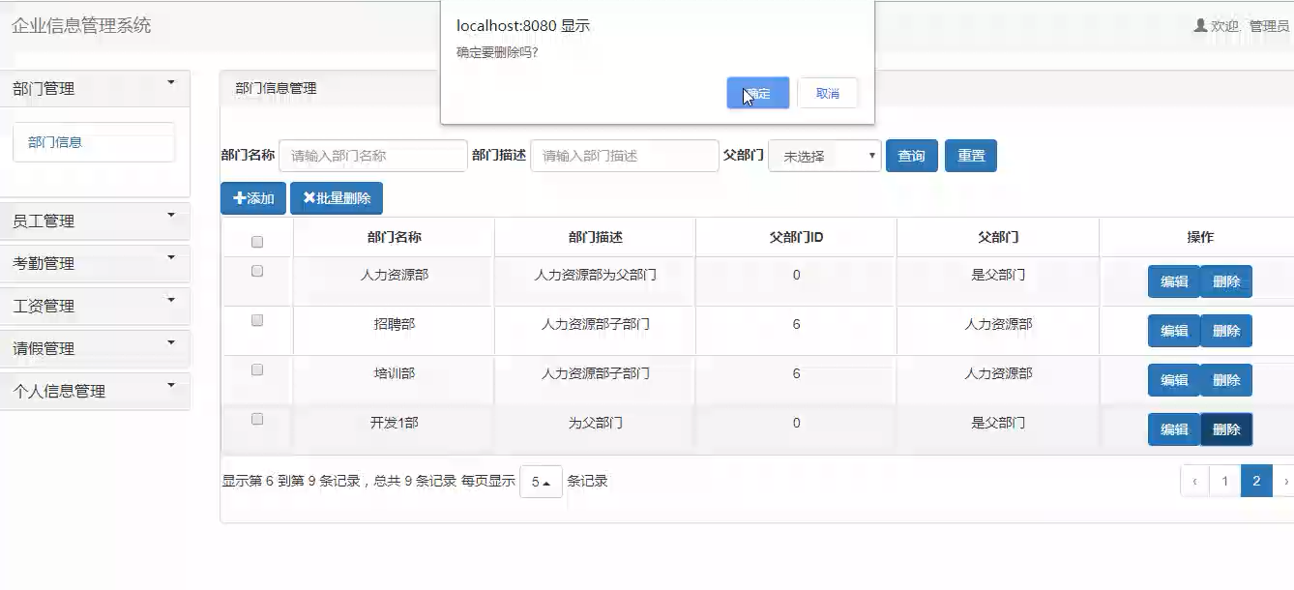Edit the 培训部 row
The width and height of the screenshot is (1294, 590).
(x=1174, y=380)
